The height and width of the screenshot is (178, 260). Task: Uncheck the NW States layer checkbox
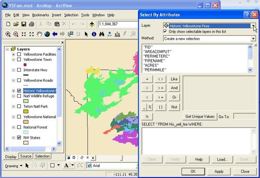[x=19, y=137]
